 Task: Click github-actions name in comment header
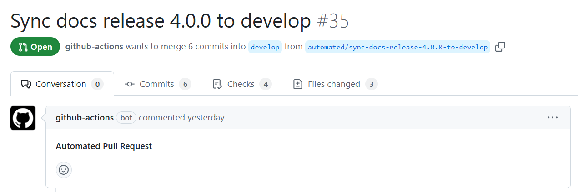tap(85, 118)
